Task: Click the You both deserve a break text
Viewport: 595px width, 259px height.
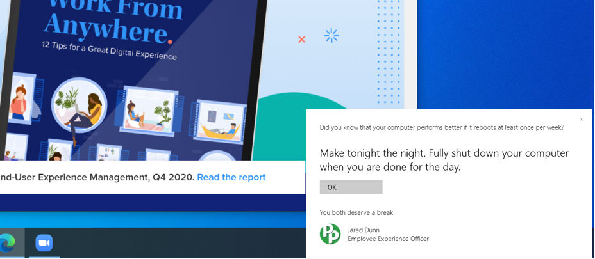Action: (x=357, y=212)
